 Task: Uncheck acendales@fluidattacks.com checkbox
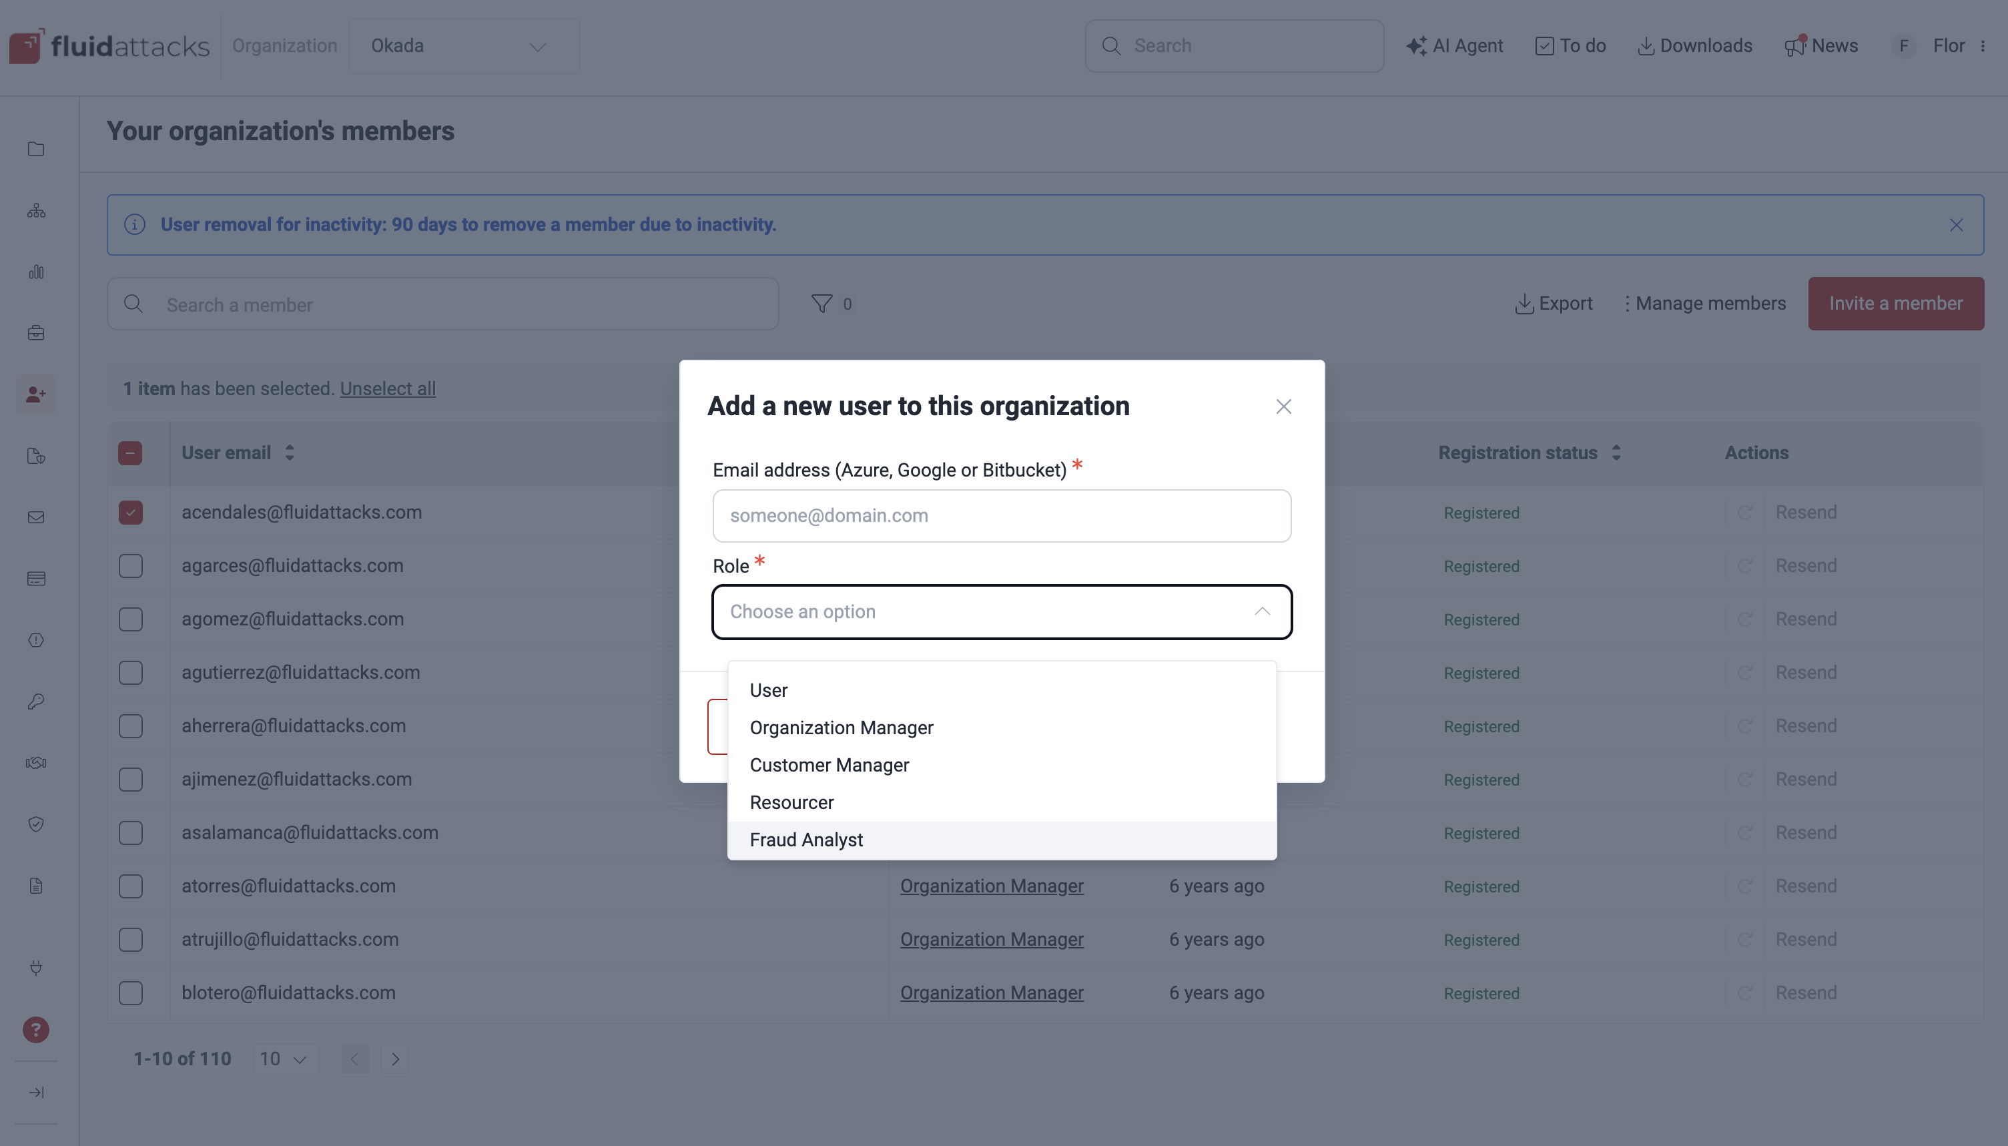pyautogui.click(x=131, y=513)
